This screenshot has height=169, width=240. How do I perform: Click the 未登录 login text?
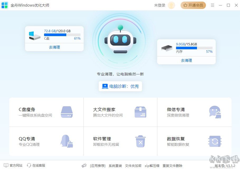click(x=160, y=5)
